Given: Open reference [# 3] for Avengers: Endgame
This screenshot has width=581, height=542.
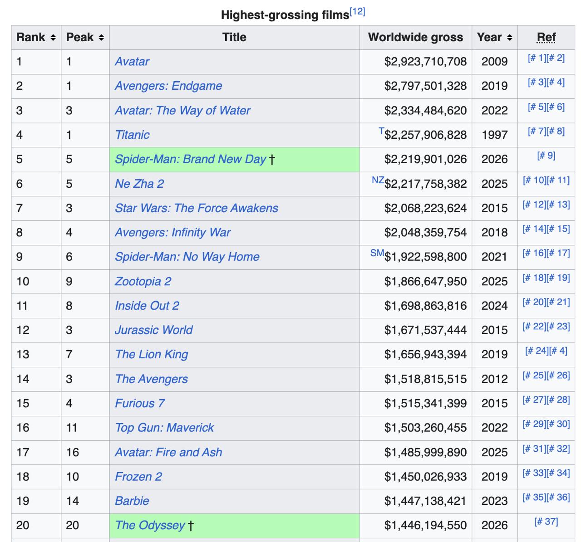Looking at the screenshot, I should point(537,83).
